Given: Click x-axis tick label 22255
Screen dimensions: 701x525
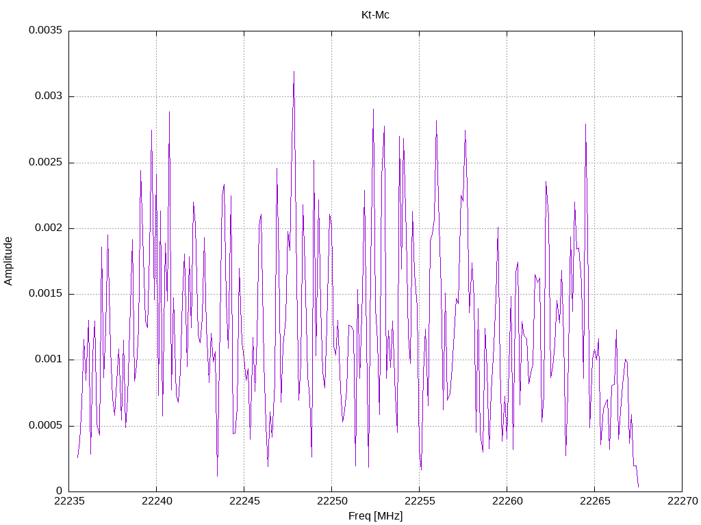Looking at the screenshot, I should click(x=420, y=501).
